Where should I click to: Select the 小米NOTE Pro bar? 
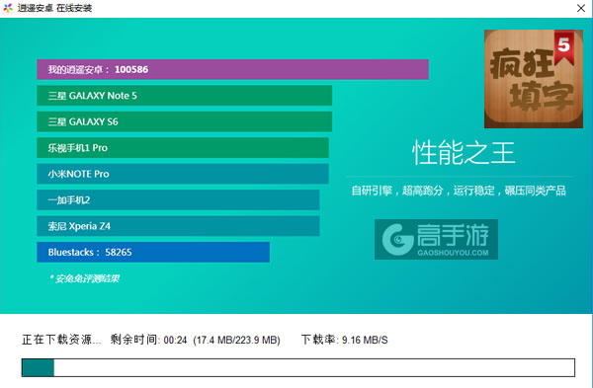(x=183, y=174)
